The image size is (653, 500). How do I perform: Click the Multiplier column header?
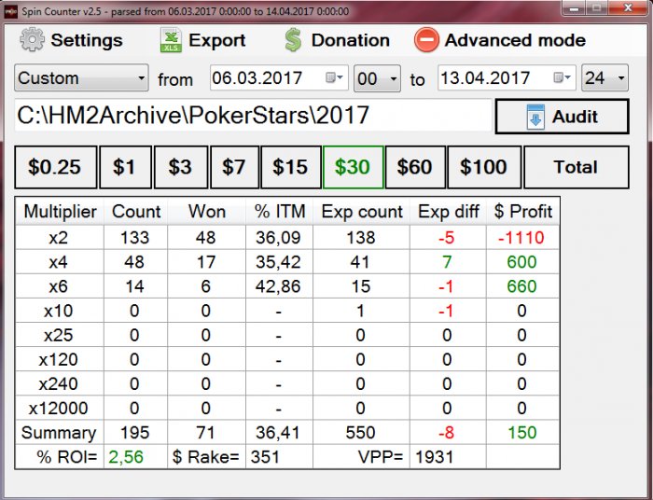coord(60,212)
